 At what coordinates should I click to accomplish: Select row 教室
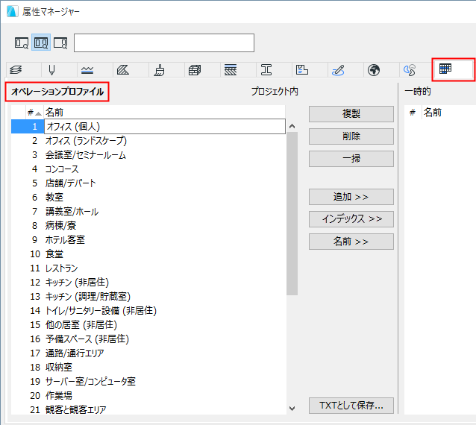click(148, 197)
